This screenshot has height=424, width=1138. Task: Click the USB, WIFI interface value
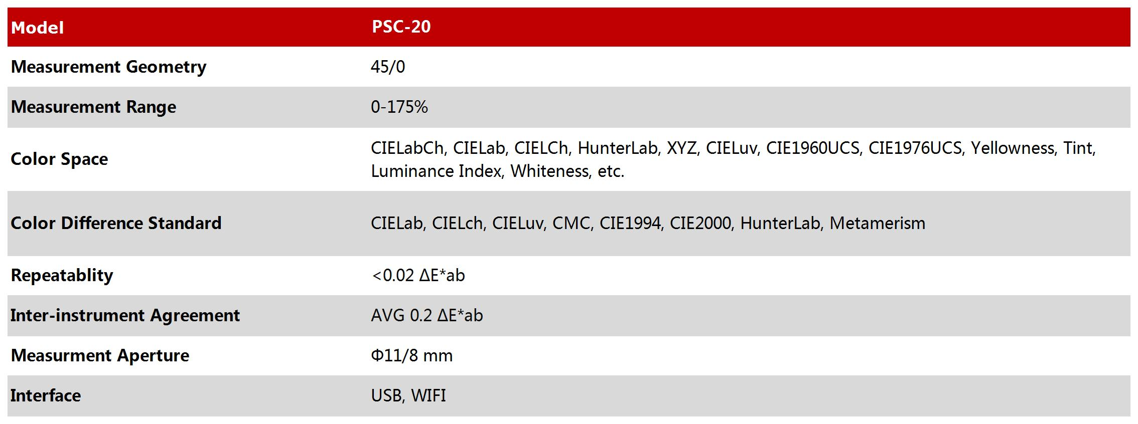coord(408,395)
